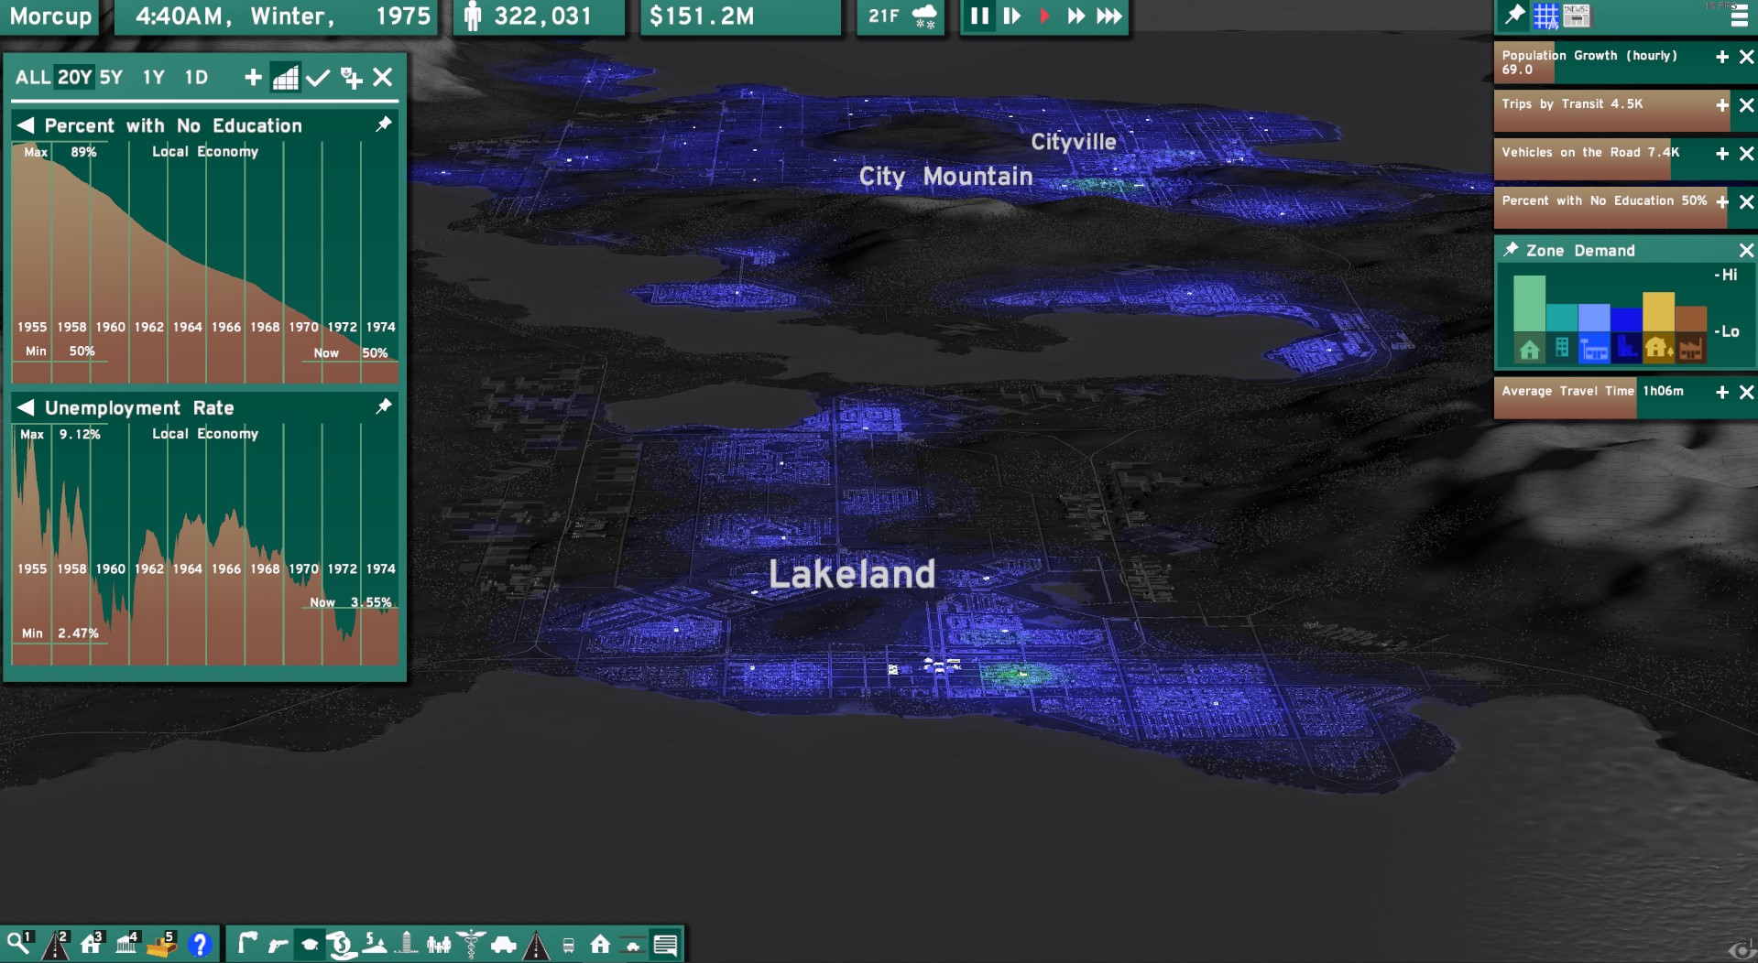The image size is (1758, 963).
Task: Switch chart range to 5Y
Action: (111, 78)
